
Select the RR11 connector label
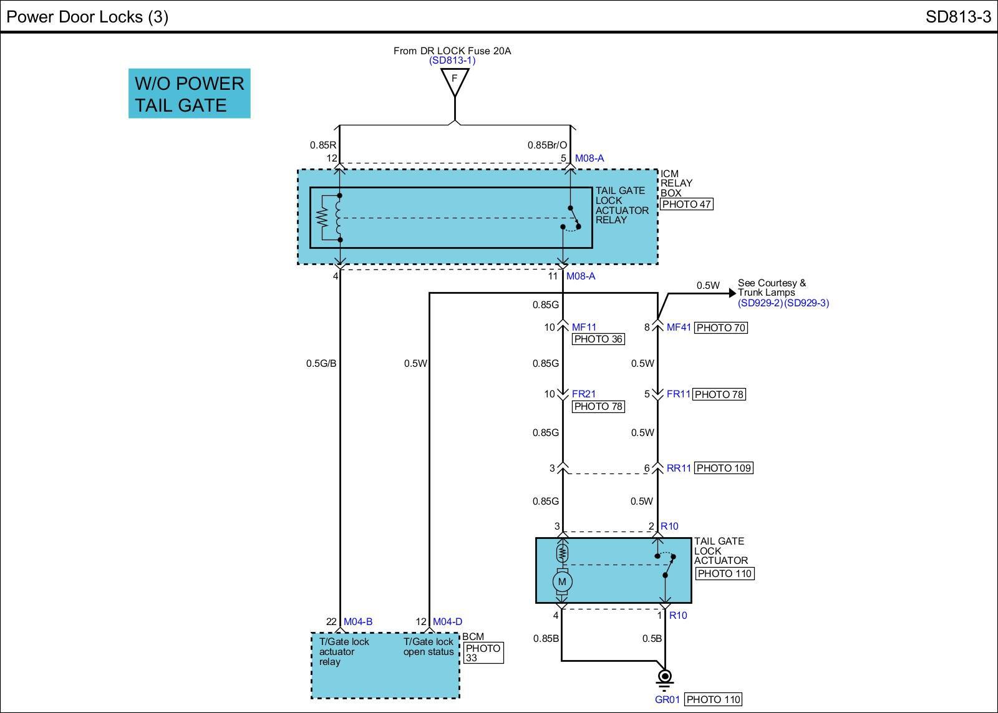tap(679, 468)
